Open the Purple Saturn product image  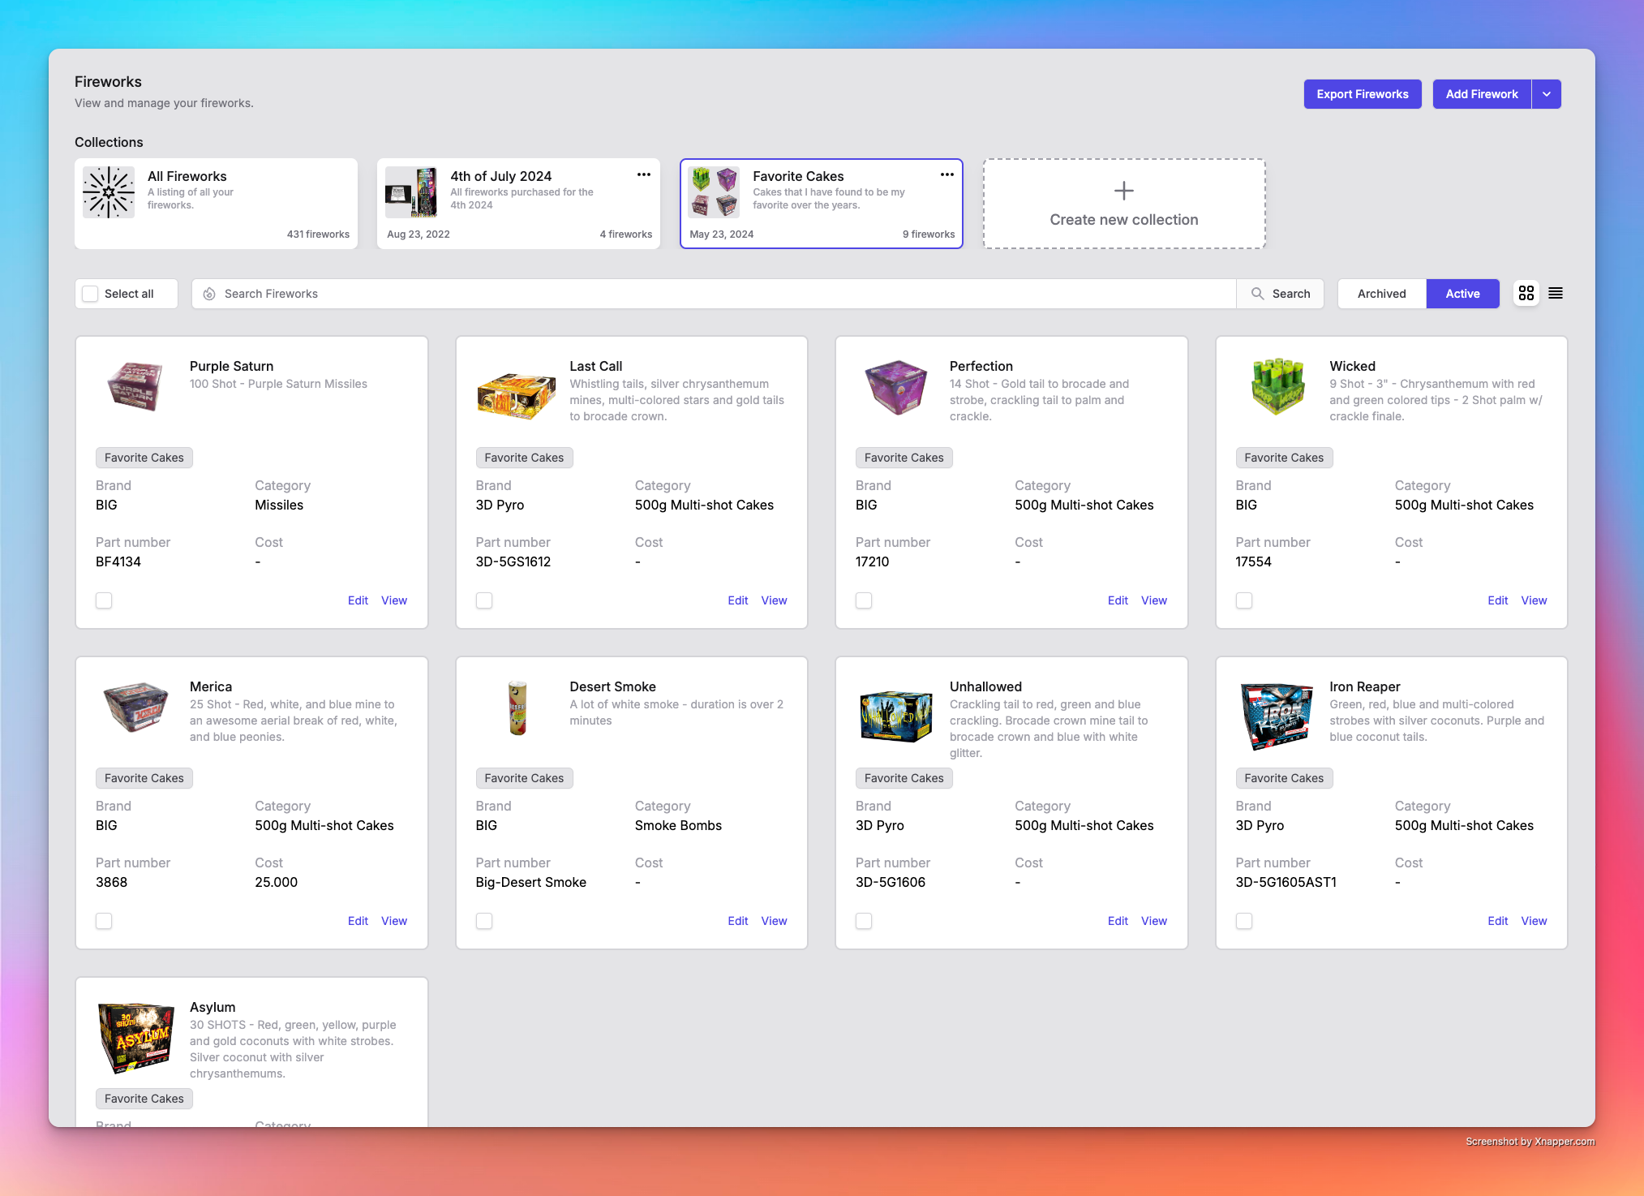135,387
